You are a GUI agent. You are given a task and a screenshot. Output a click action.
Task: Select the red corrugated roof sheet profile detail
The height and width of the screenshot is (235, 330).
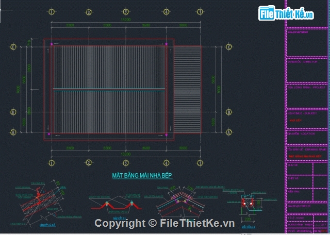(x=116, y=206)
